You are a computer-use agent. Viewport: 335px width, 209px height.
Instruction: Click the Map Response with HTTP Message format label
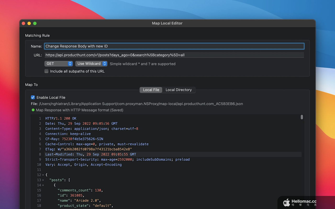(x=80, y=110)
